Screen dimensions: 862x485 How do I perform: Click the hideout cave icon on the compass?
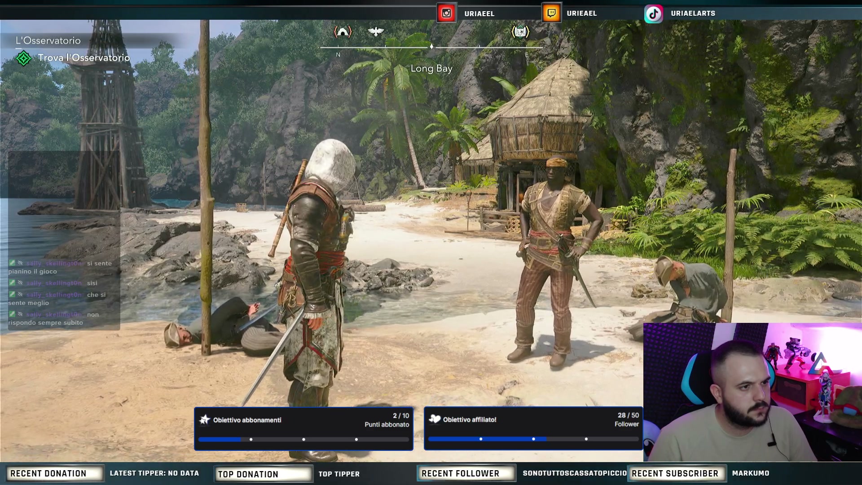343,31
